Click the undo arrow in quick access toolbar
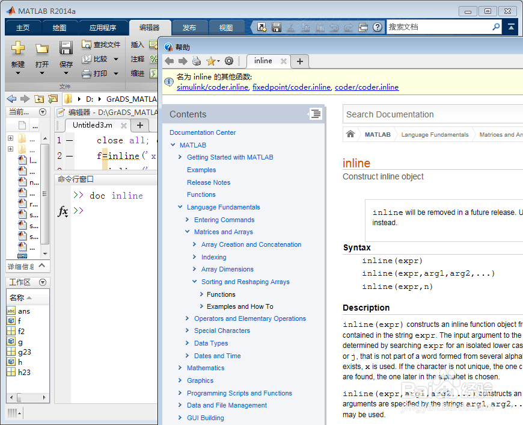Image resolution: width=523 pixels, height=425 pixels. click(x=334, y=28)
